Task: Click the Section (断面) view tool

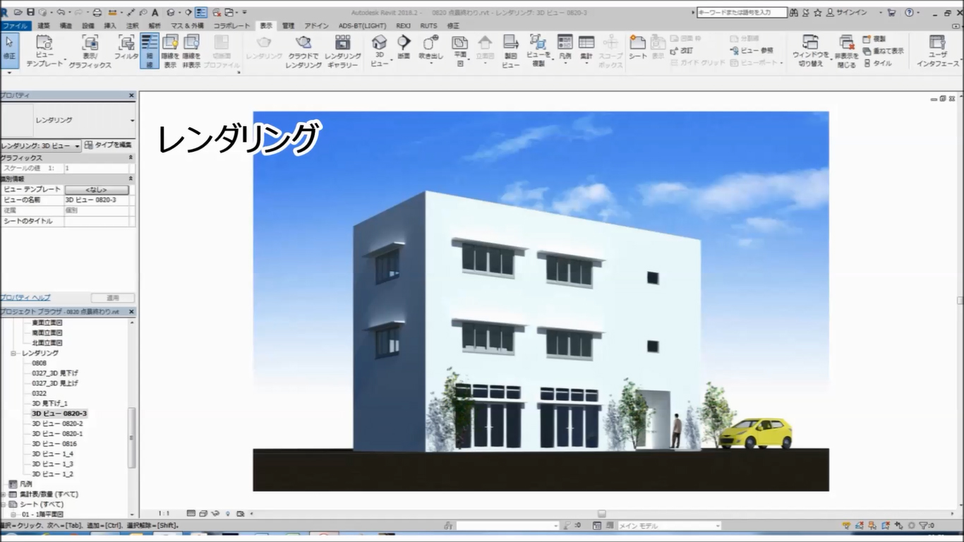Action: click(404, 44)
